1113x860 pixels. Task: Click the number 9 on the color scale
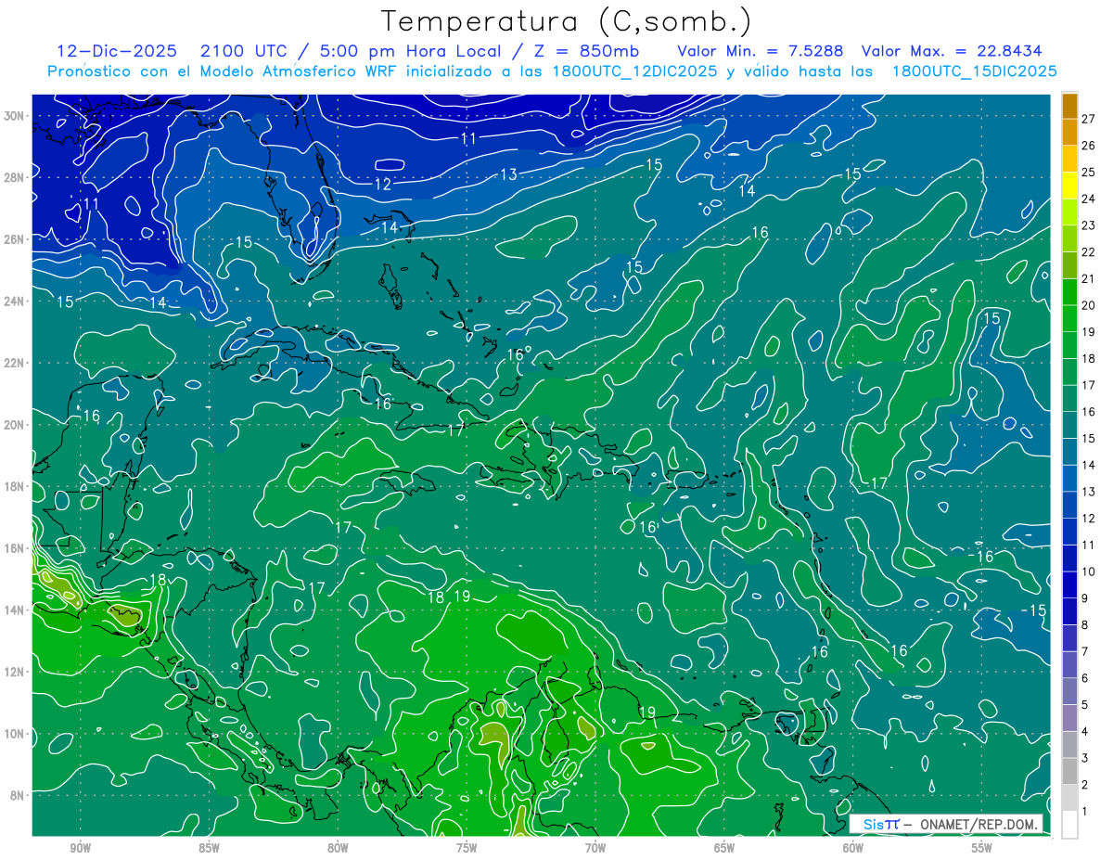point(1085,598)
